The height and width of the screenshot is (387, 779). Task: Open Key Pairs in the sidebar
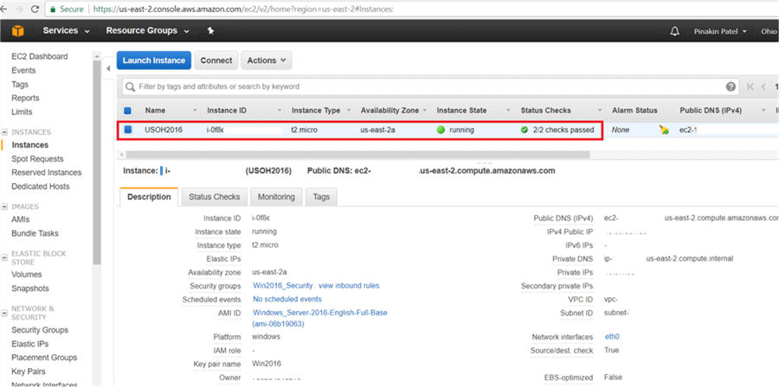pyautogui.click(x=29, y=371)
